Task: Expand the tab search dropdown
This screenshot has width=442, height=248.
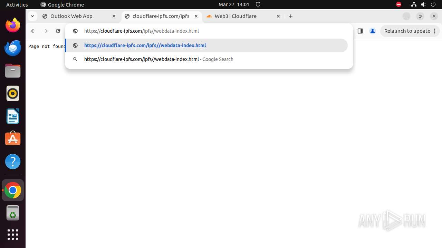Action: [x=32, y=16]
